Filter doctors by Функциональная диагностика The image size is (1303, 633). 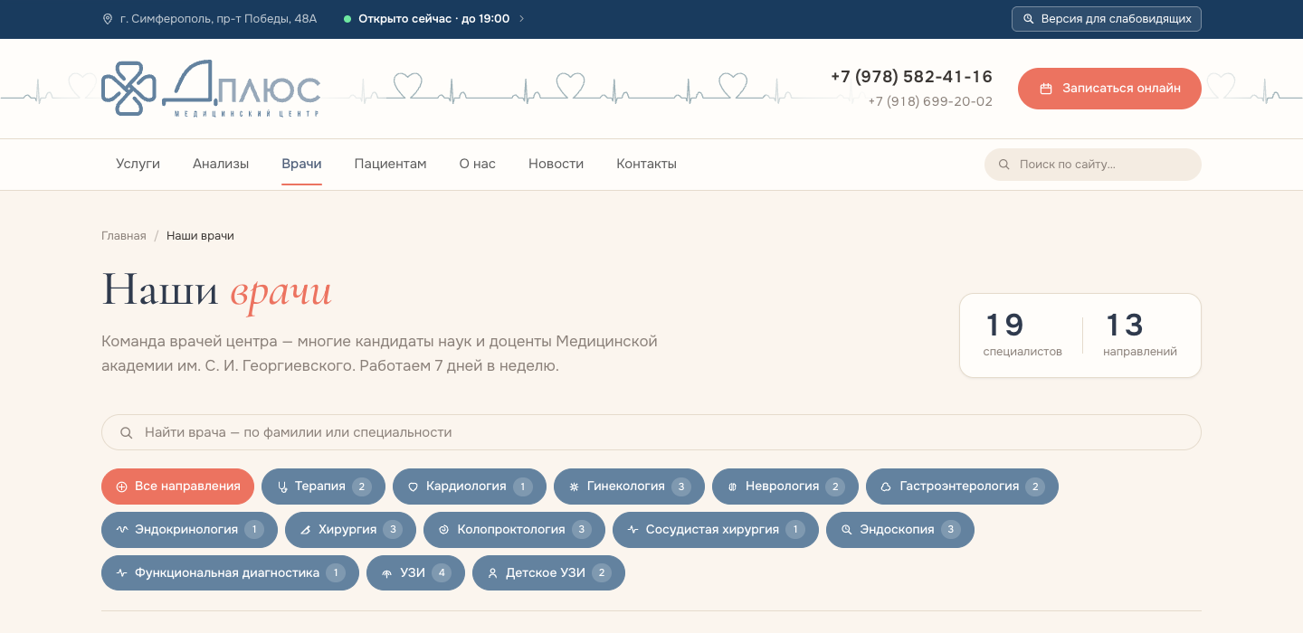click(x=230, y=573)
